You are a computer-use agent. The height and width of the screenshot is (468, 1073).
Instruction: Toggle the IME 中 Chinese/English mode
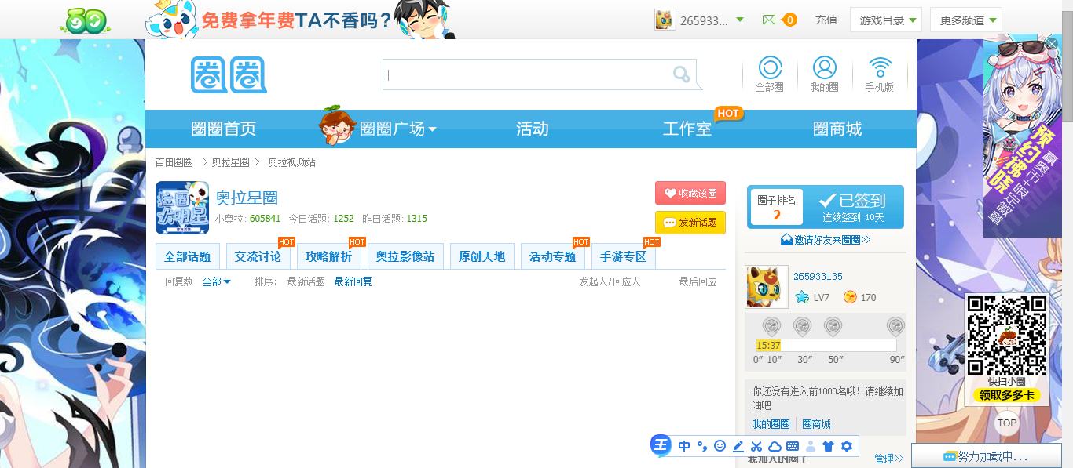[x=684, y=446]
